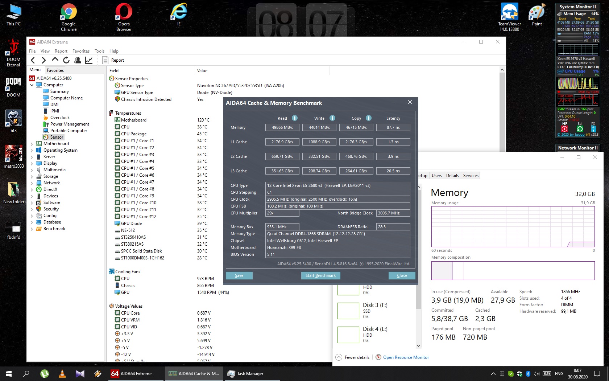Select the IE desktop icon
Screen dimensions: 609x381
(179, 15)
